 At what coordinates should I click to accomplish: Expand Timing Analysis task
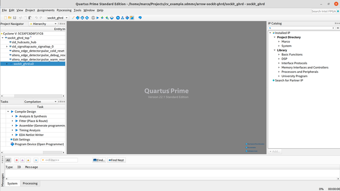tap(12, 130)
